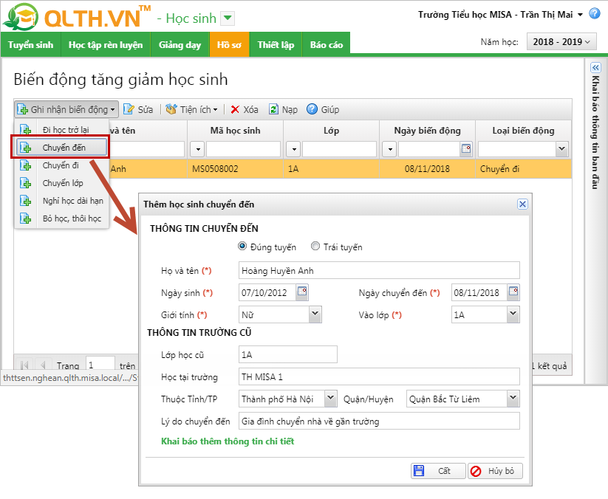Choose Chuyển lớp from the menu
This screenshot has width=608, height=499.
coord(61,183)
